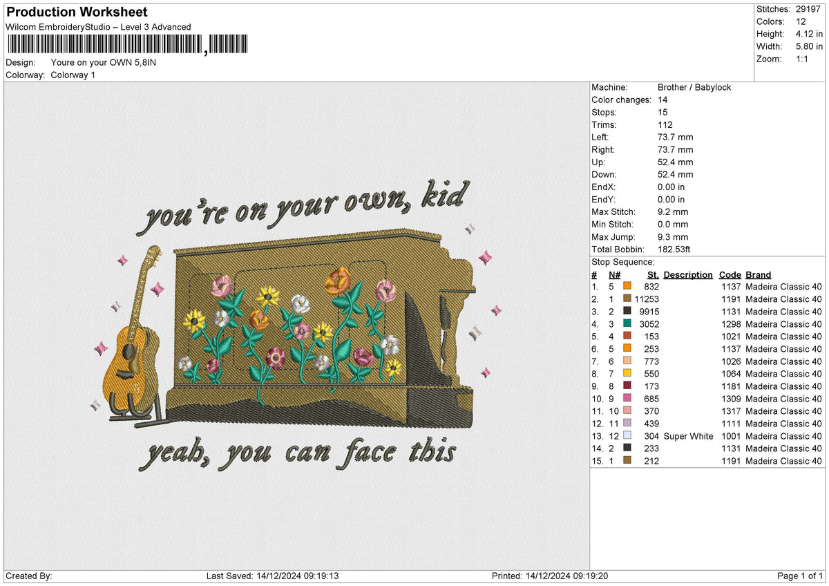Viewport: 829px width, 586px height.
Task: Pick the Super White swatch, code 1001
Action: click(627, 435)
